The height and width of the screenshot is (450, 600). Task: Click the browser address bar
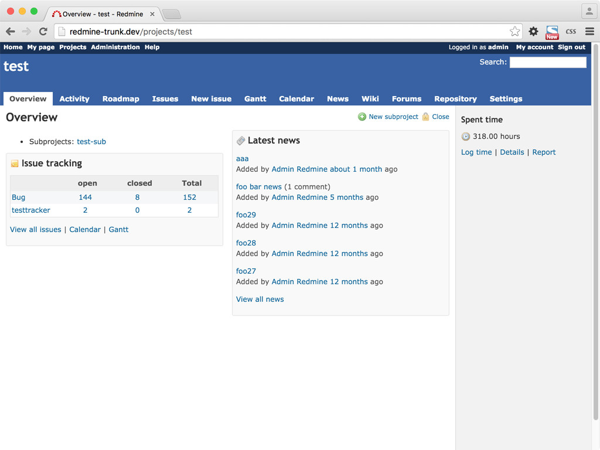[x=281, y=32]
